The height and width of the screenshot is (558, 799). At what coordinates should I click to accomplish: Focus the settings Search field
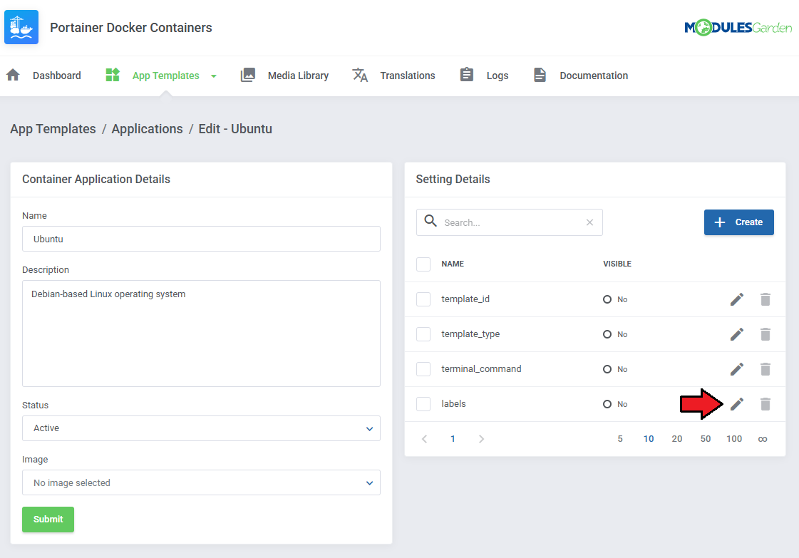510,222
